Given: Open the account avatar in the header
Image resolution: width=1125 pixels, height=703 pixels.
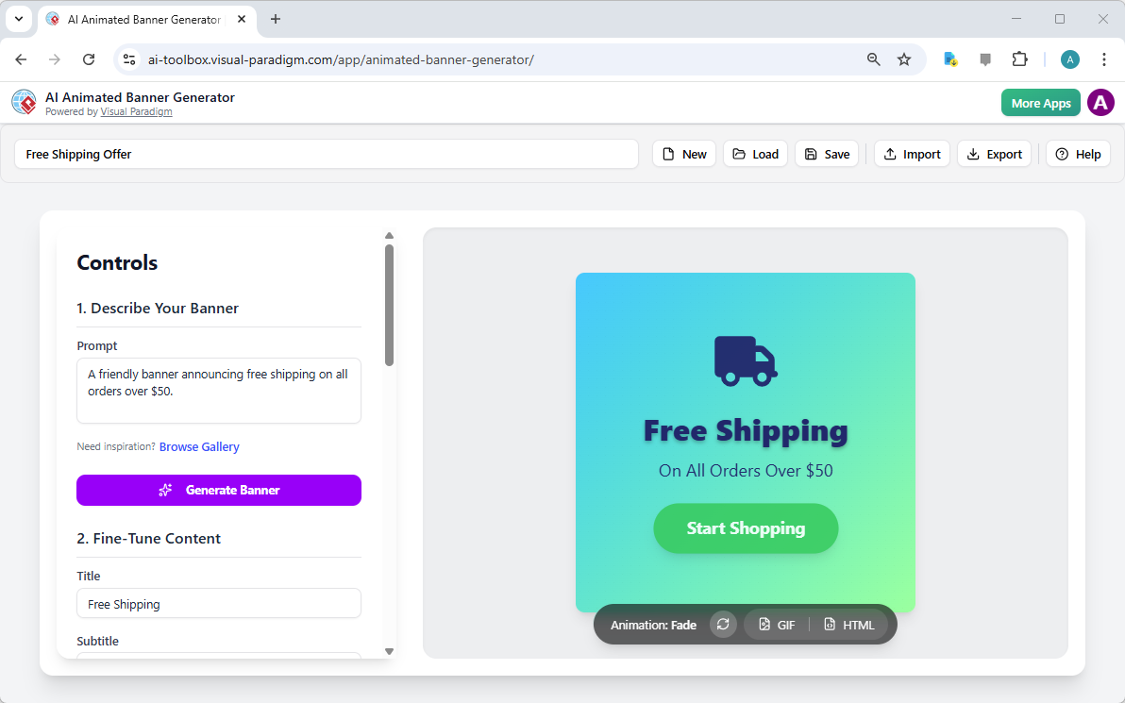Looking at the screenshot, I should 1100,102.
